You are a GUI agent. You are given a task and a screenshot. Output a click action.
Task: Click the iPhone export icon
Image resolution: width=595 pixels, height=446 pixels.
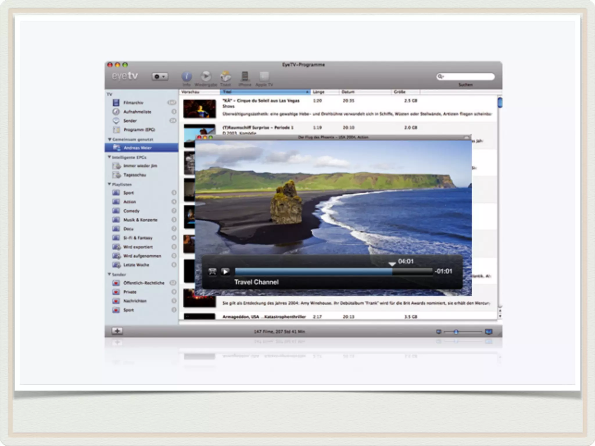[x=245, y=77]
